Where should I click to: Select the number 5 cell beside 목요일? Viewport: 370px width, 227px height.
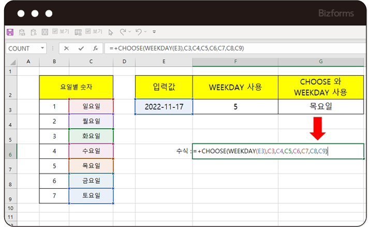tap(54, 166)
